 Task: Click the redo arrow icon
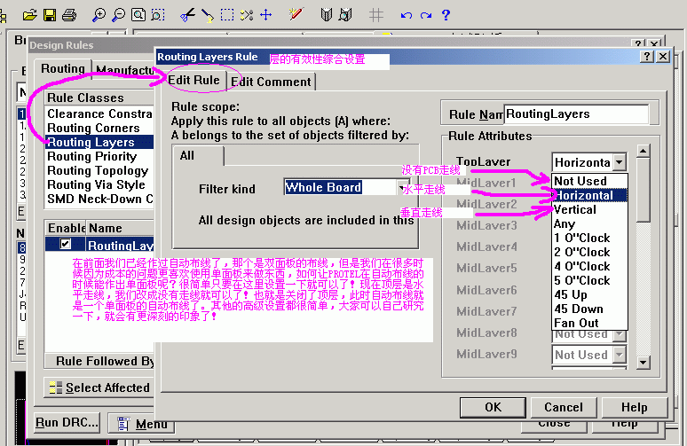(x=425, y=15)
